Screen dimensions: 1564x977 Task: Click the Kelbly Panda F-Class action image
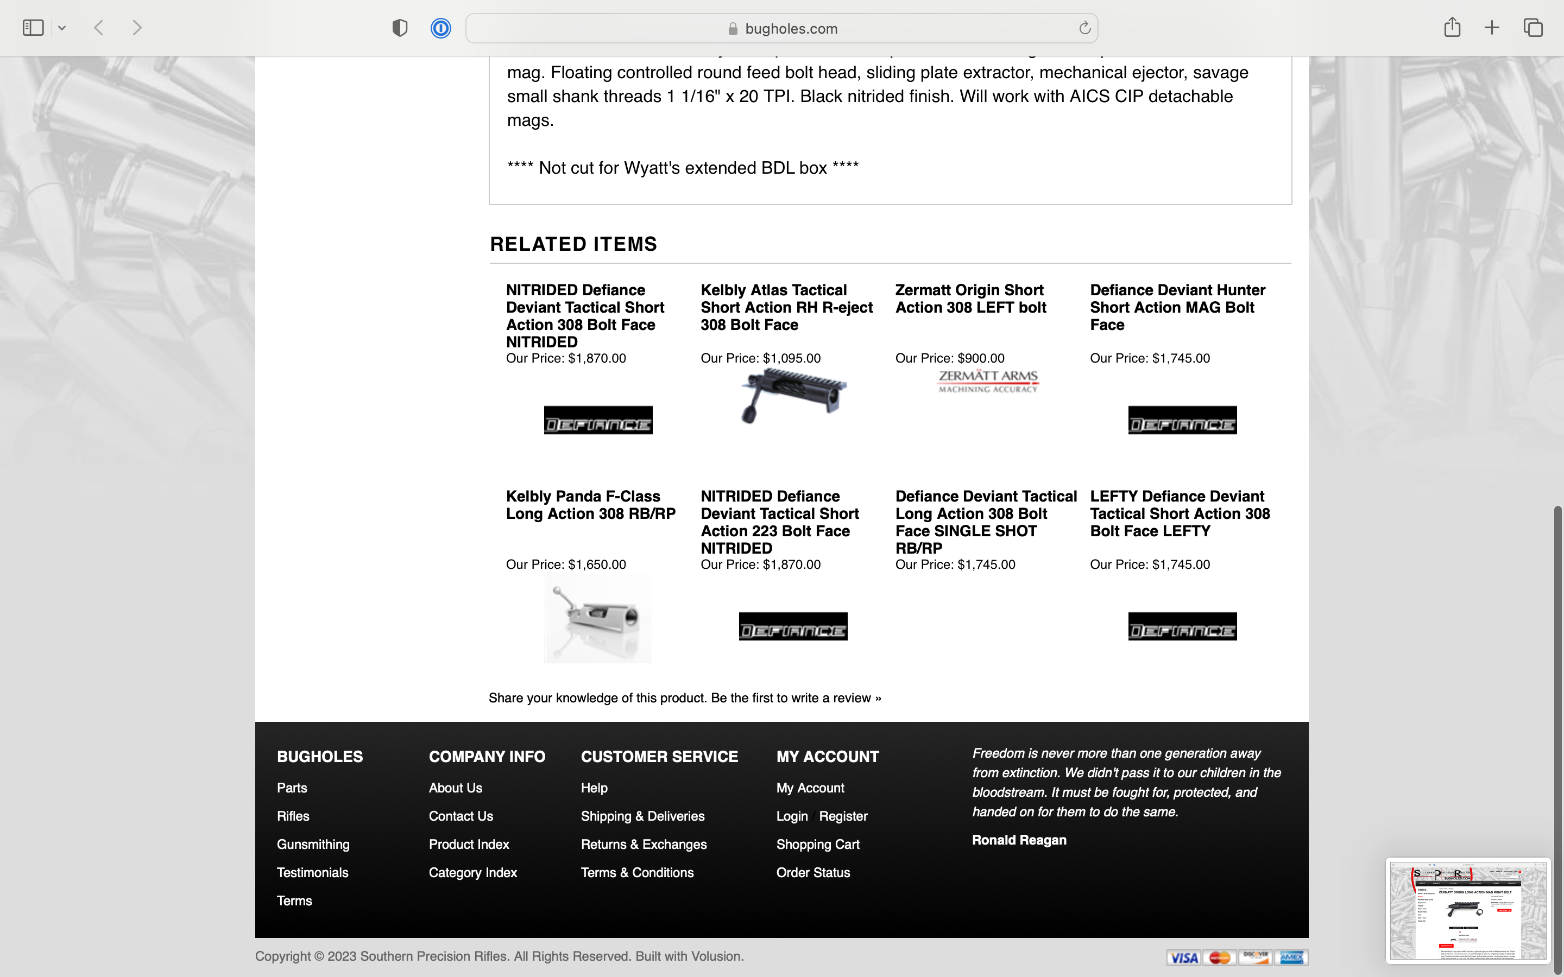[598, 619]
